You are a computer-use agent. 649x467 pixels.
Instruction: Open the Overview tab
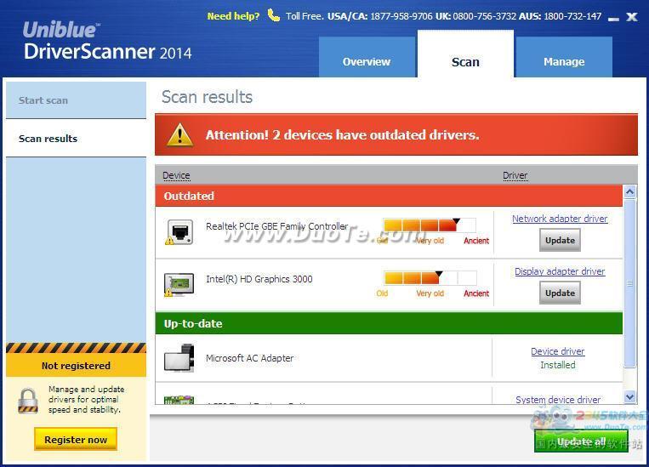(x=367, y=57)
